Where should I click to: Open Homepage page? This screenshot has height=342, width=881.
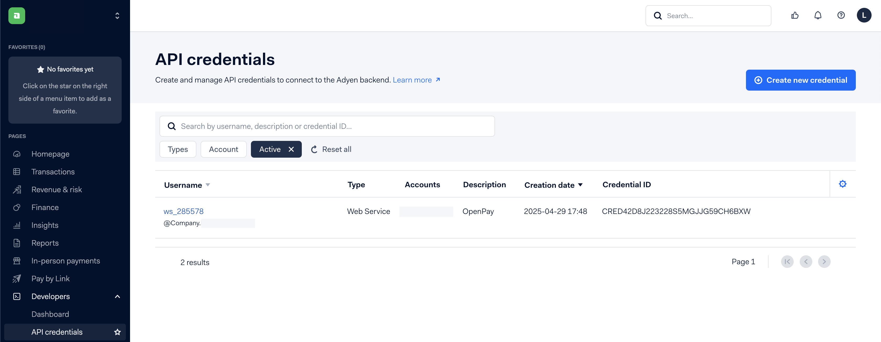pyautogui.click(x=50, y=154)
